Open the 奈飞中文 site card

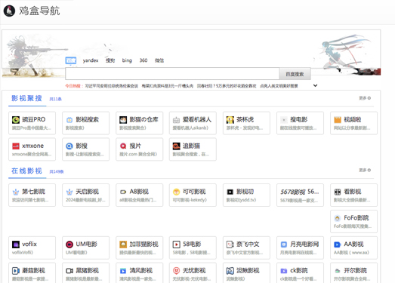pyautogui.click(x=246, y=248)
